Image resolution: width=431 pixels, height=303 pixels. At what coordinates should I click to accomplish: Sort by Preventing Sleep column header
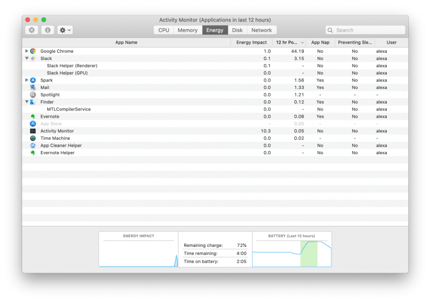[355, 43]
